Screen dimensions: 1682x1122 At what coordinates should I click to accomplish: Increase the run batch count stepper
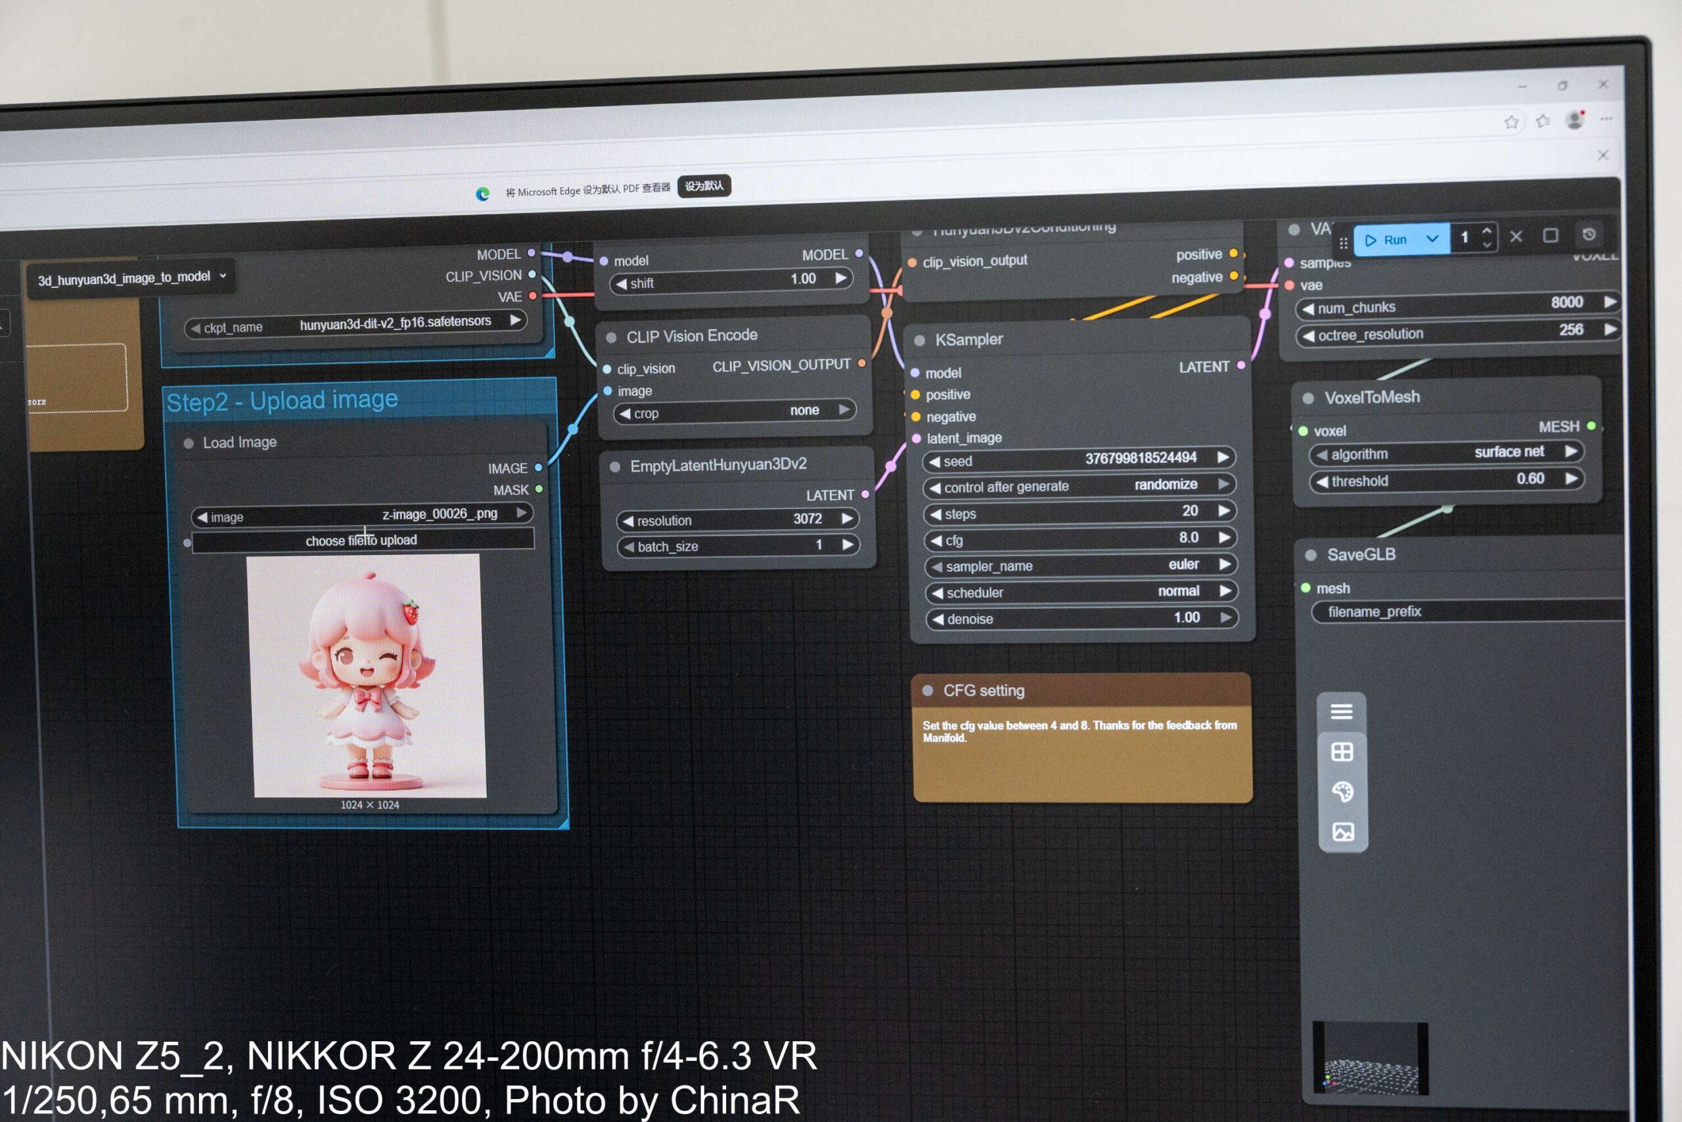pos(1488,231)
